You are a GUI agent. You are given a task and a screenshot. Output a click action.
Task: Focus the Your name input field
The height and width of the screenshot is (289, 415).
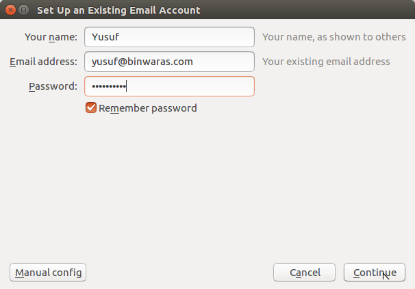click(169, 37)
